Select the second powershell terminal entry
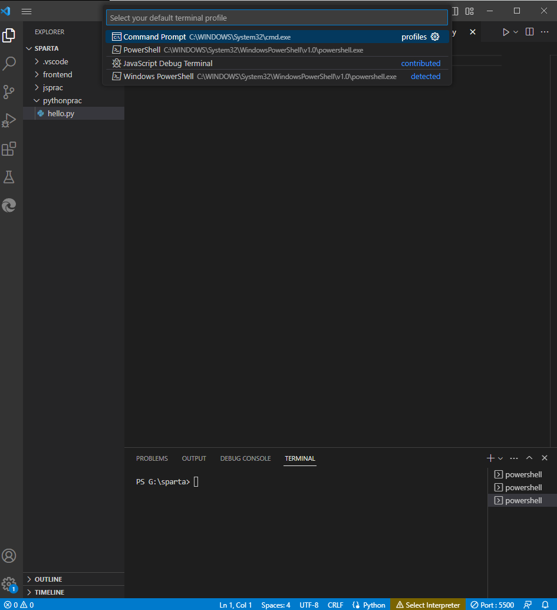This screenshot has width=557, height=610. pos(522,487)
